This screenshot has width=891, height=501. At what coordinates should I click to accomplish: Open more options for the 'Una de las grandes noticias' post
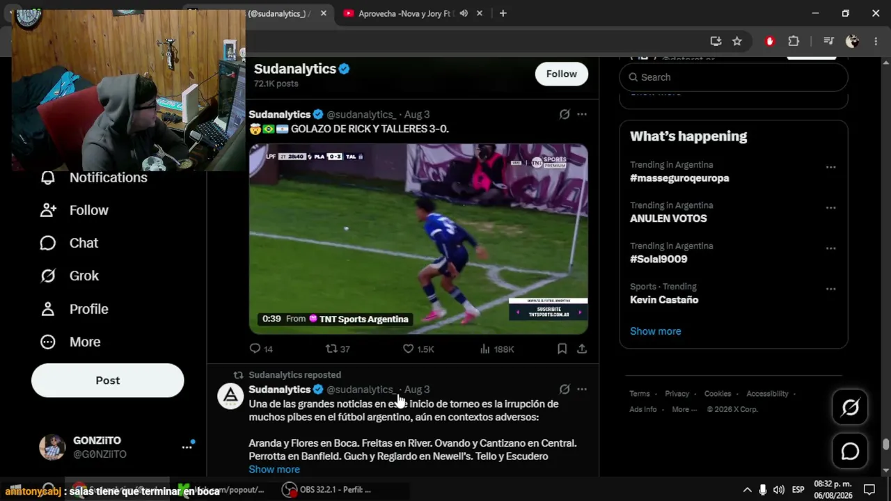[x=582, y=389]
